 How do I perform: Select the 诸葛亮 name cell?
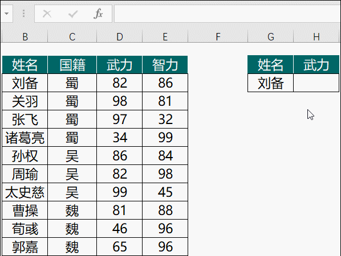pos(25,138)
